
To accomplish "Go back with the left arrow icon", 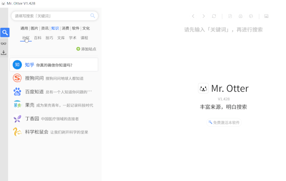I will (x=193, y=16).
